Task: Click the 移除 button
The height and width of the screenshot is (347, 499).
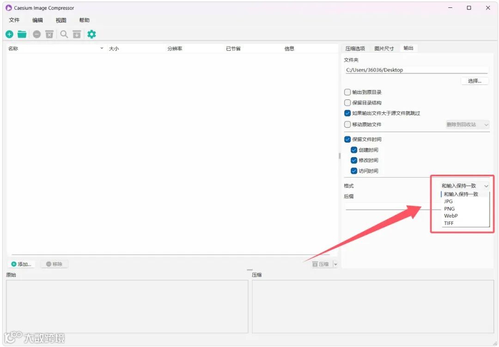Action: [55, 264]
